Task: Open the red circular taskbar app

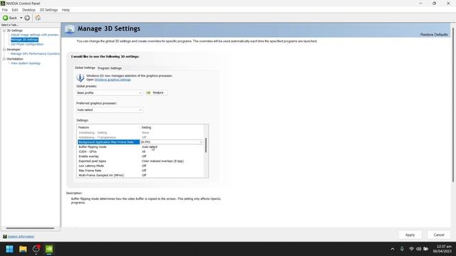Action: click(36, 249)
